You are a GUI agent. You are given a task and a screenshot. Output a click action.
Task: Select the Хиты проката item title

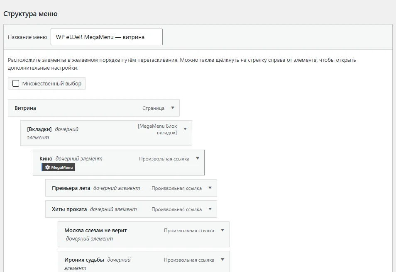point(69,209)
